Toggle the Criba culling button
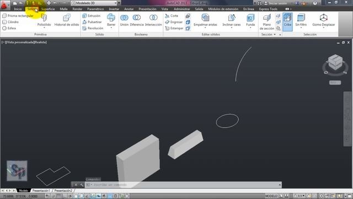The image size is (353, 199). 287,22
